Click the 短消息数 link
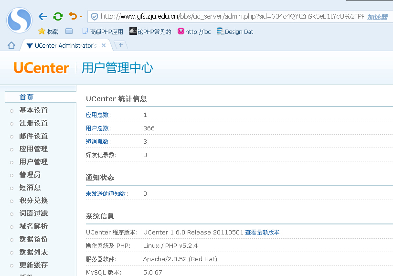Screen dimensions: 393x276 97,142
